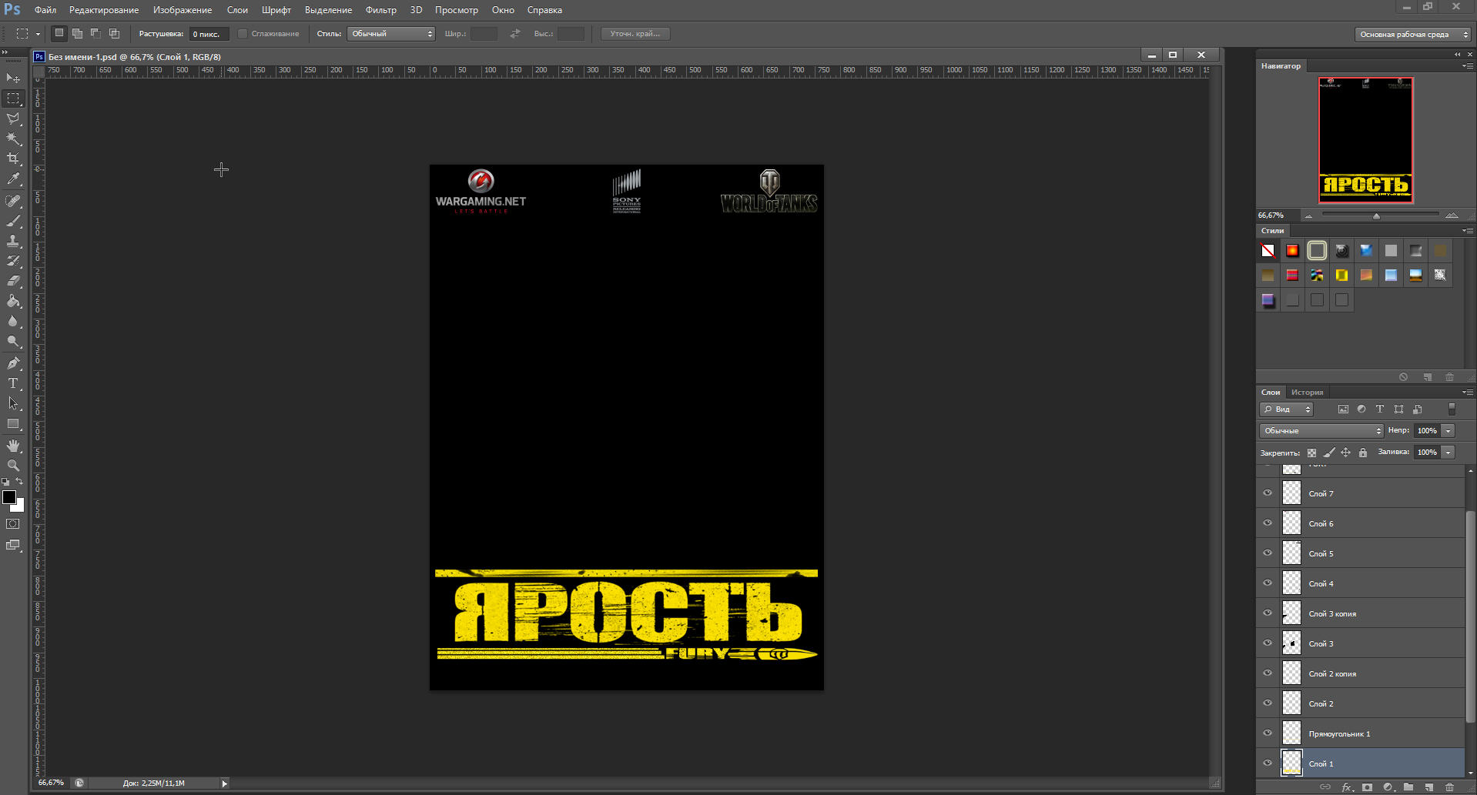The height and width of the screenshot is (795, 1477).
Task: Click 'Add to selection' mode in options bar
Action: [77, 33]
